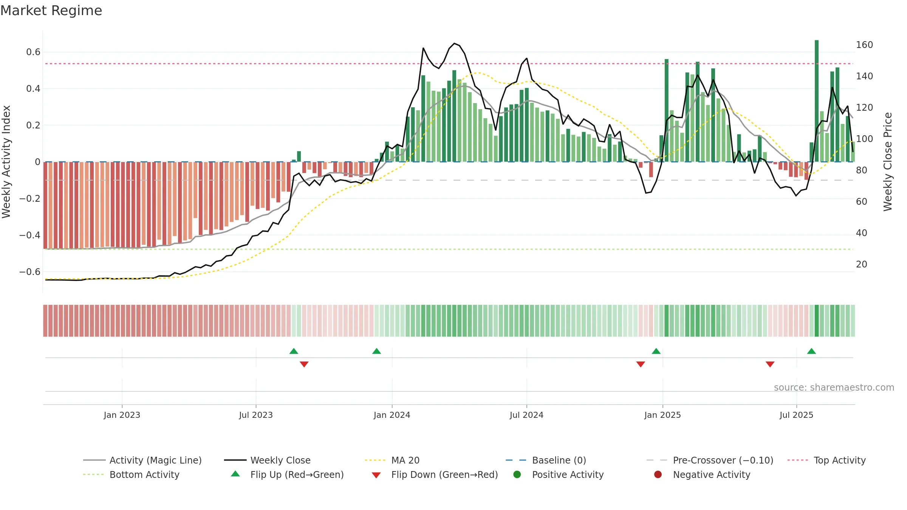The width and height of the screenshot is (907, 510).
Task: Click the 0.6 left axis tick
Action: pyautogui.click(x=33, y=52)
